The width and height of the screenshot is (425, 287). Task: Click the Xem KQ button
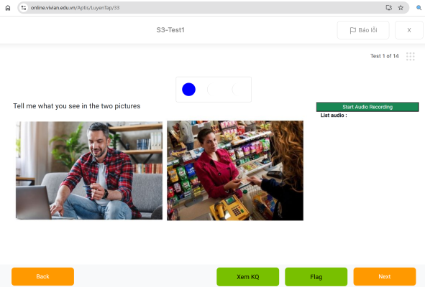point(247,277)
